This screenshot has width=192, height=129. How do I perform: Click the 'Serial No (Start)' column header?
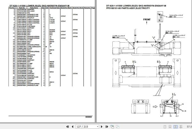tap(66, 8)
